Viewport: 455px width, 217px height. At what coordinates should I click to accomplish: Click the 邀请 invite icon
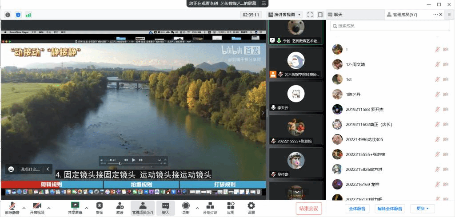[120, 205]
